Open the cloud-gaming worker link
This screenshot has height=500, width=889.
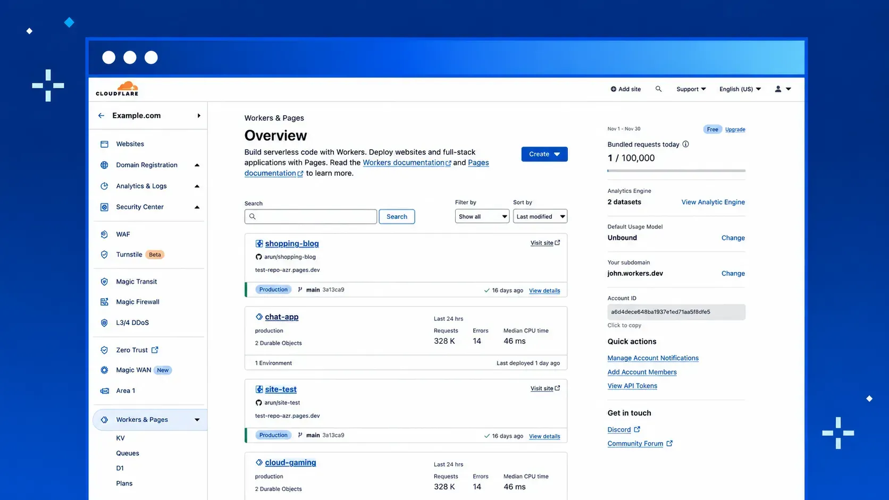pos(290,462)
